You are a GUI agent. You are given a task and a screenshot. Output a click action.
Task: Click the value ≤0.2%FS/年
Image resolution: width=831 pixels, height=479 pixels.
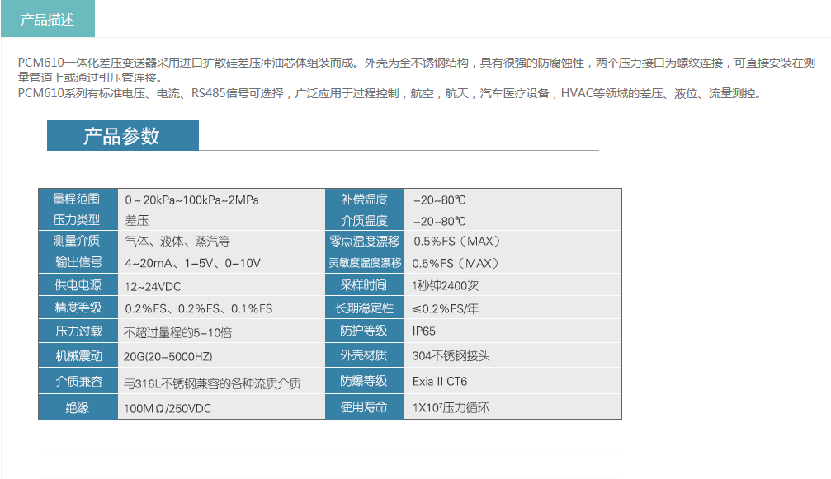coord(445,308)
